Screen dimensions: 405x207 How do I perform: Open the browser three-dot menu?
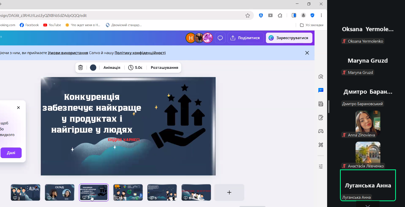pyautogui.click(x=321, y=15)
